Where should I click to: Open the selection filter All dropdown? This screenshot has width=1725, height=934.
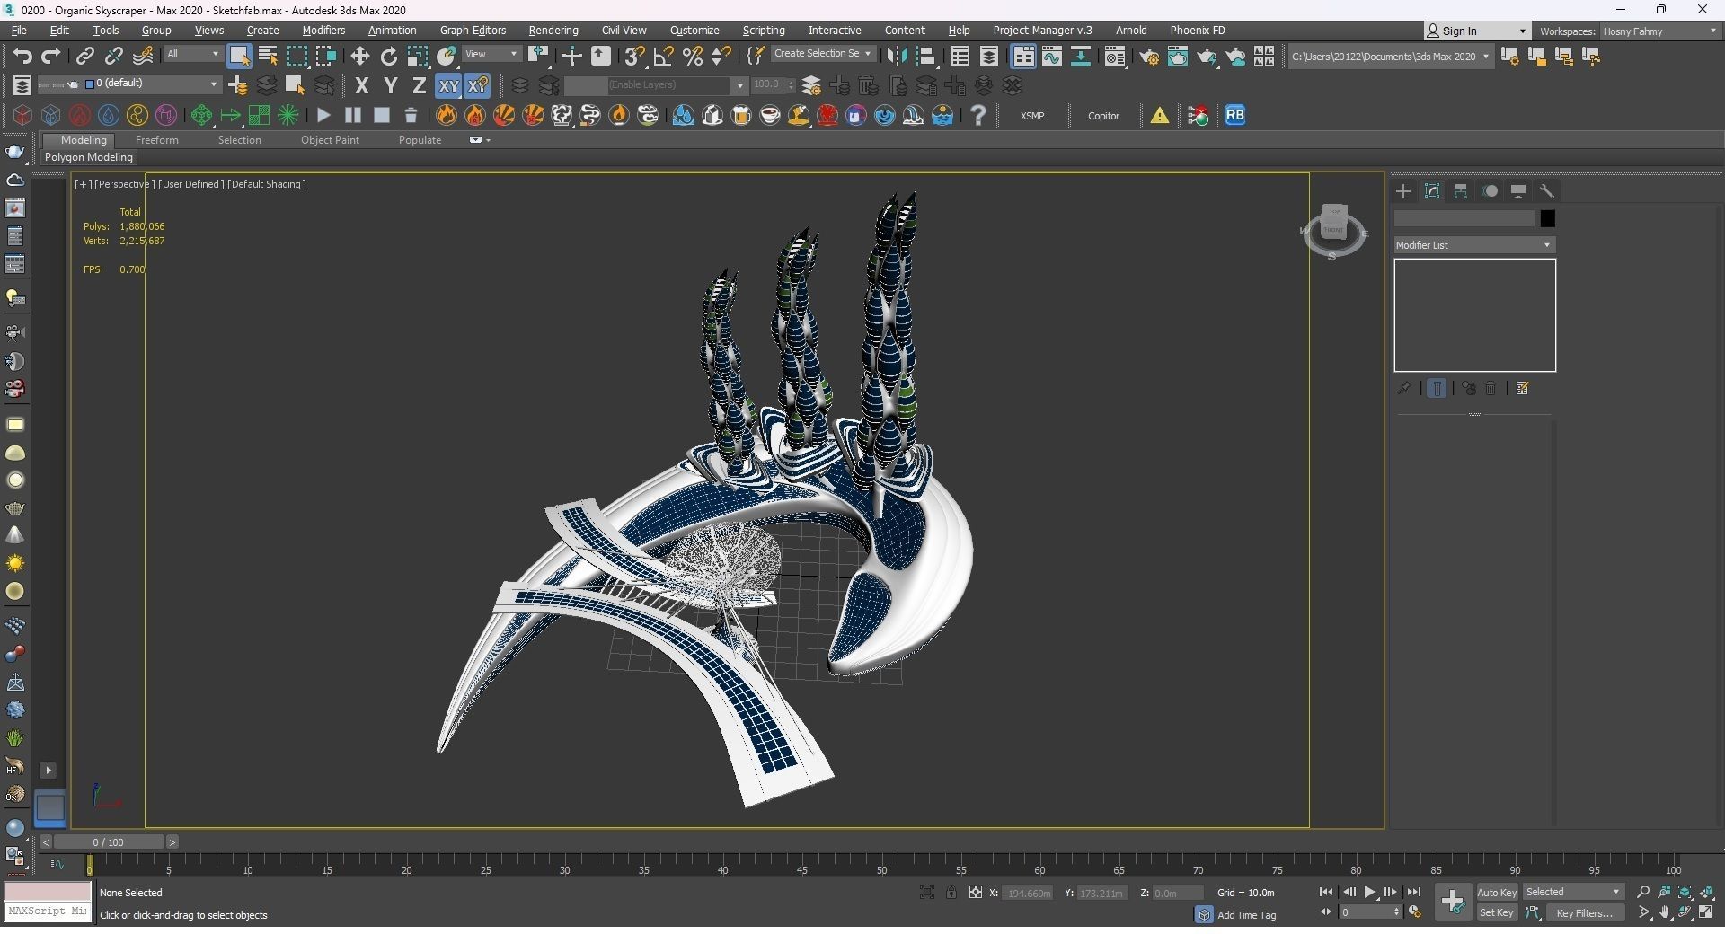(x=192, y=55)
